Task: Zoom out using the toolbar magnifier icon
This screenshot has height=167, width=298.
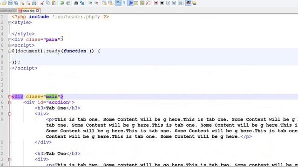Action: [96, 3]
